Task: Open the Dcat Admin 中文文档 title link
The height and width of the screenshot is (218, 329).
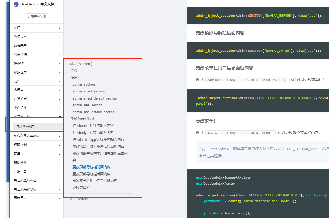Action: click(x=37, y=4)
